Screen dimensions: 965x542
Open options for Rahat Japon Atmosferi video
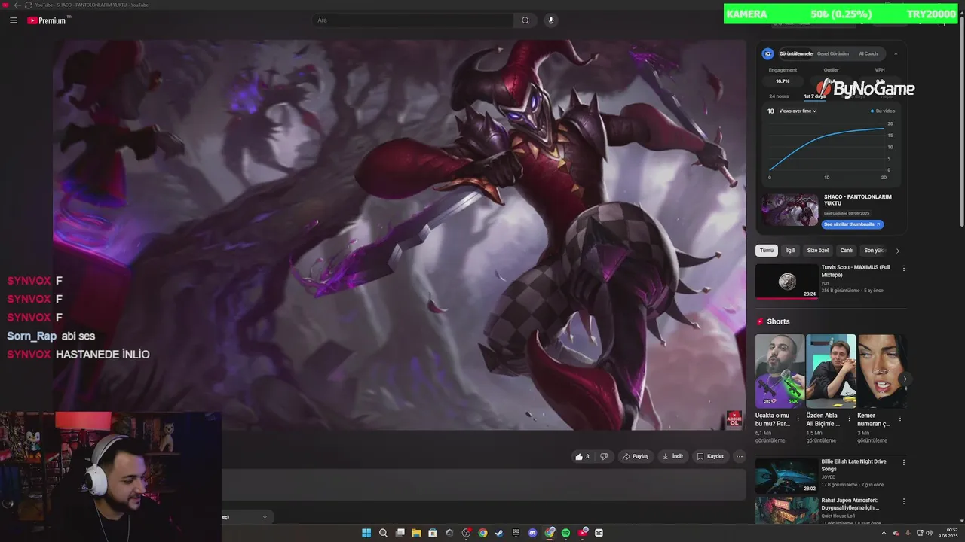click(x=903, y=501)
